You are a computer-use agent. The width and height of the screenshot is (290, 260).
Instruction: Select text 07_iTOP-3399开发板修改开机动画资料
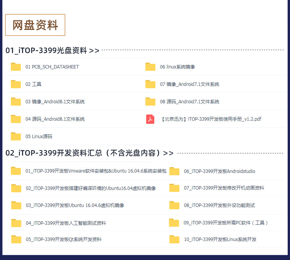pyautogui.click(x=224, y=188)
